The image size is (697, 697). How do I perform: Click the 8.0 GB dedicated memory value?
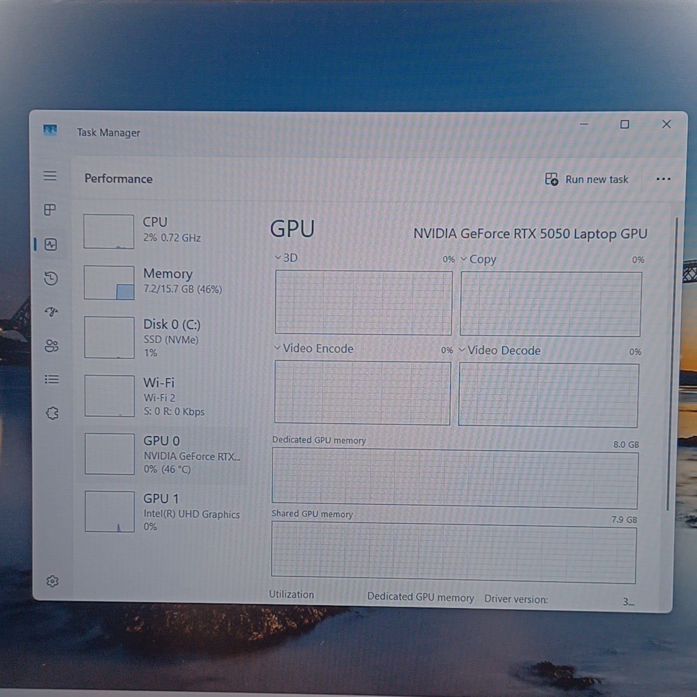(626, 444)
